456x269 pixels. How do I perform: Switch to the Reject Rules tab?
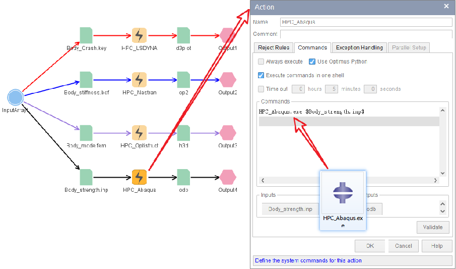pos(274,47)
